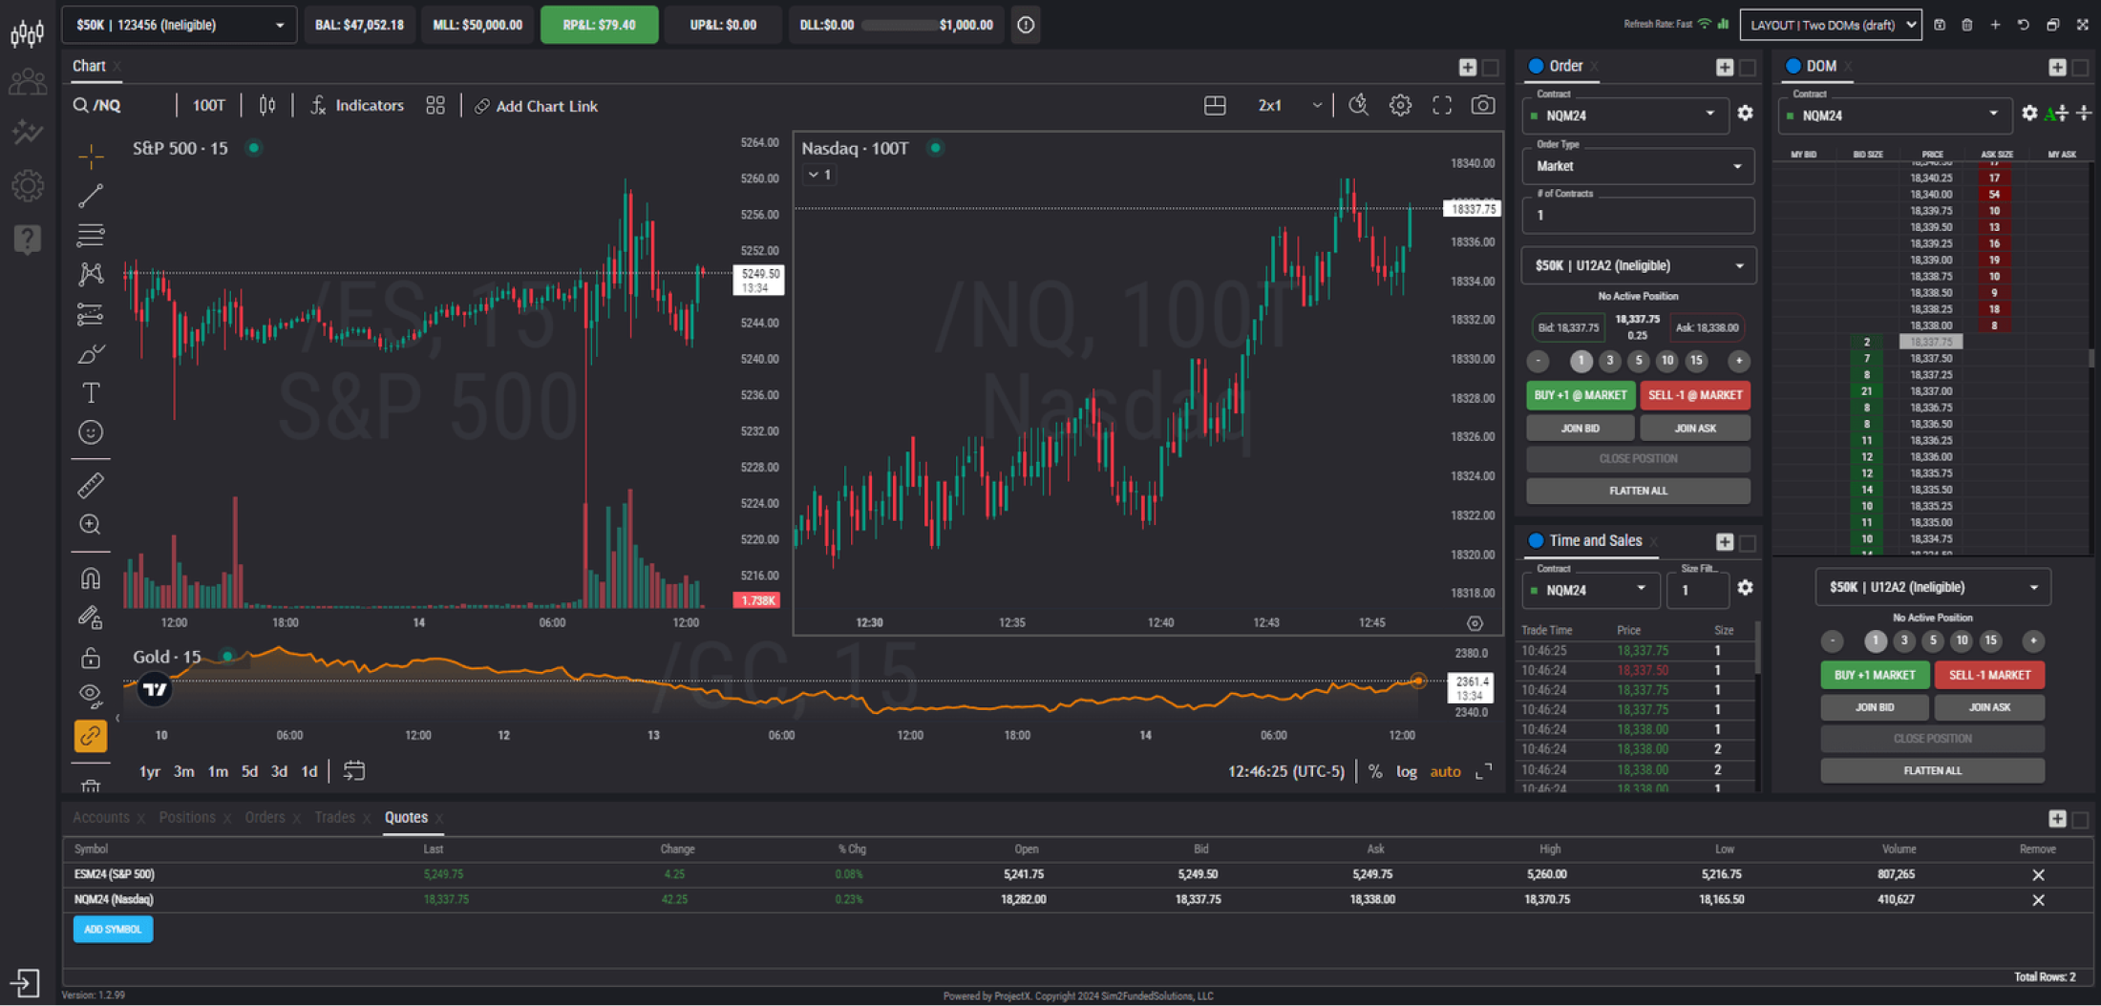This screenshot has height=1006, width=2101.
Task: Open chart settings gear
Action: [1400, 106]
